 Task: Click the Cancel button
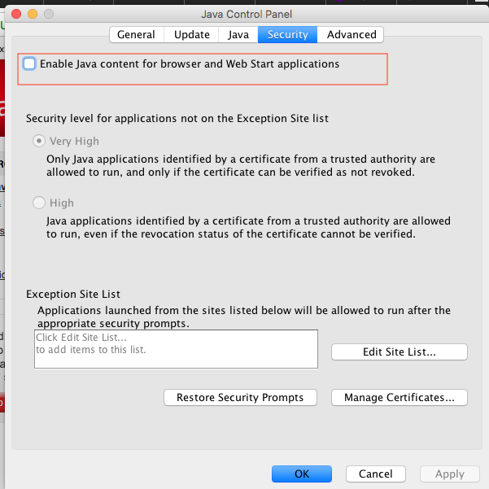click(375, 474)
